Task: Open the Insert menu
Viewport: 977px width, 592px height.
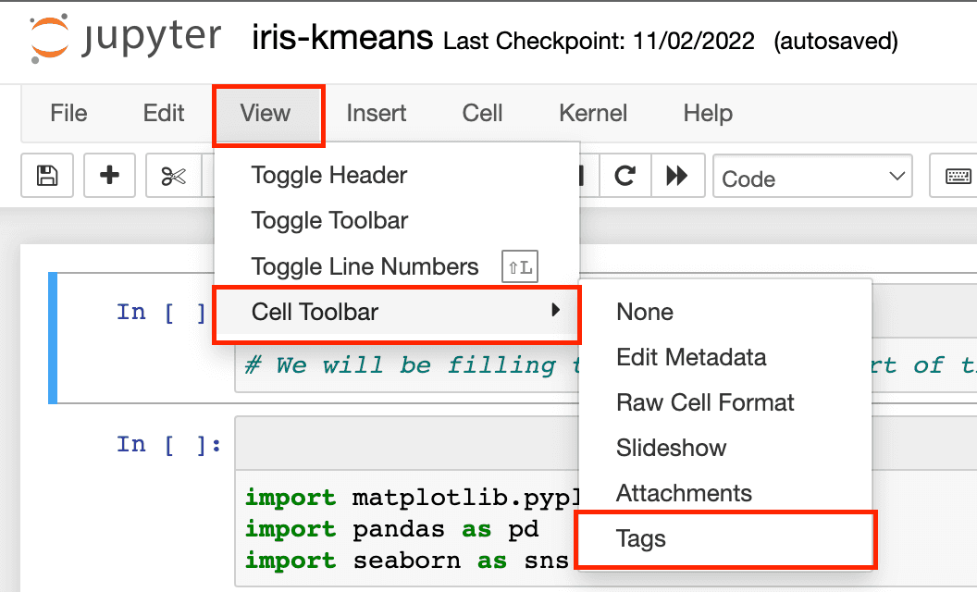Action: coord(377,113)
